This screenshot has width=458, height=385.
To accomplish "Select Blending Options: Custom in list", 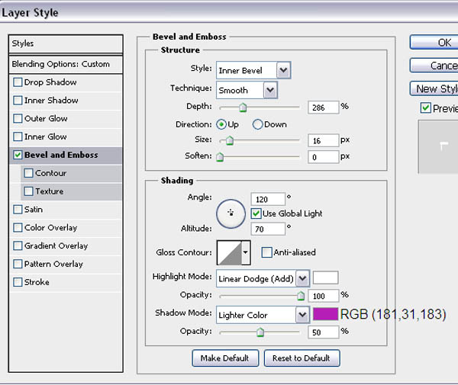I will click(x=66, y=64).
